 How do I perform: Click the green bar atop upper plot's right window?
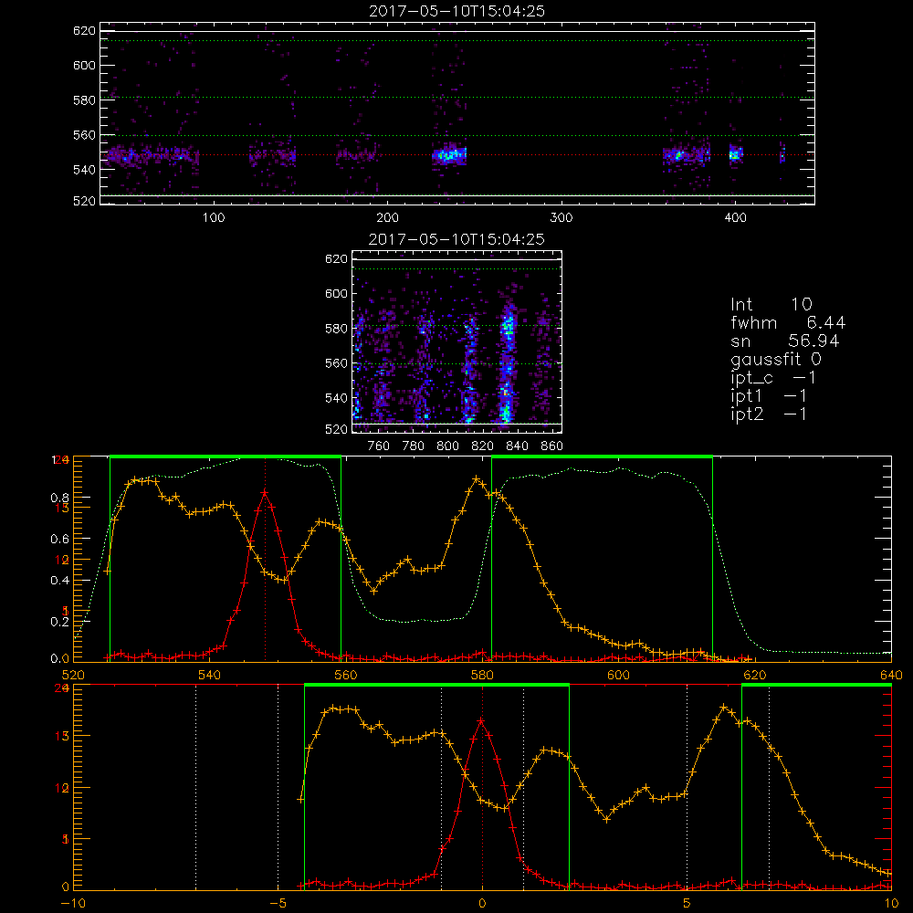602,456
